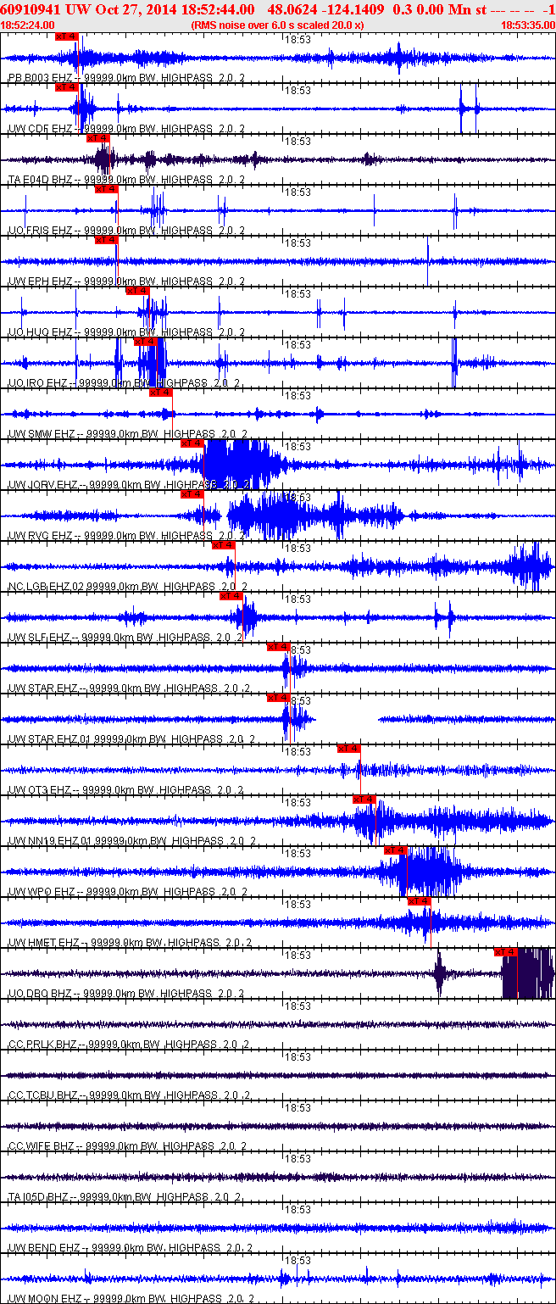556x1304 pixels.
Task: Select the red pick flag on UW WPO trace
Action: (x=396, y=850)
